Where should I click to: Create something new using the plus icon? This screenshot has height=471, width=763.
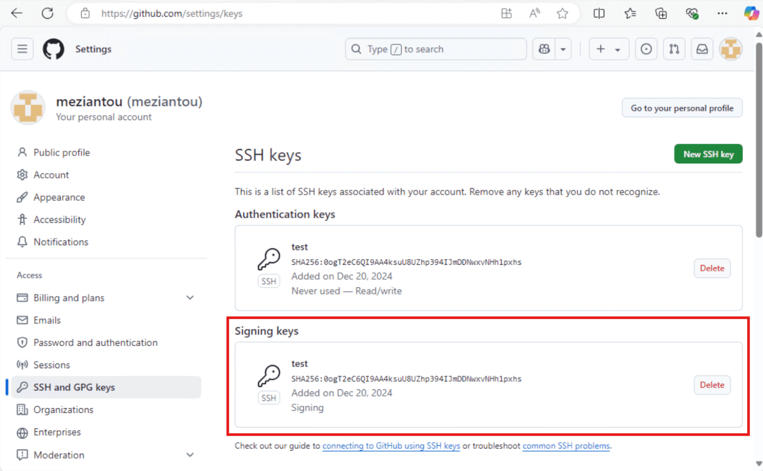click(x=601, y=49)
